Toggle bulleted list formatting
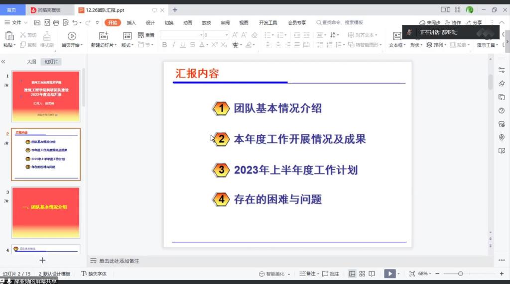The image size is (510, 284). [x=267, y=35]
